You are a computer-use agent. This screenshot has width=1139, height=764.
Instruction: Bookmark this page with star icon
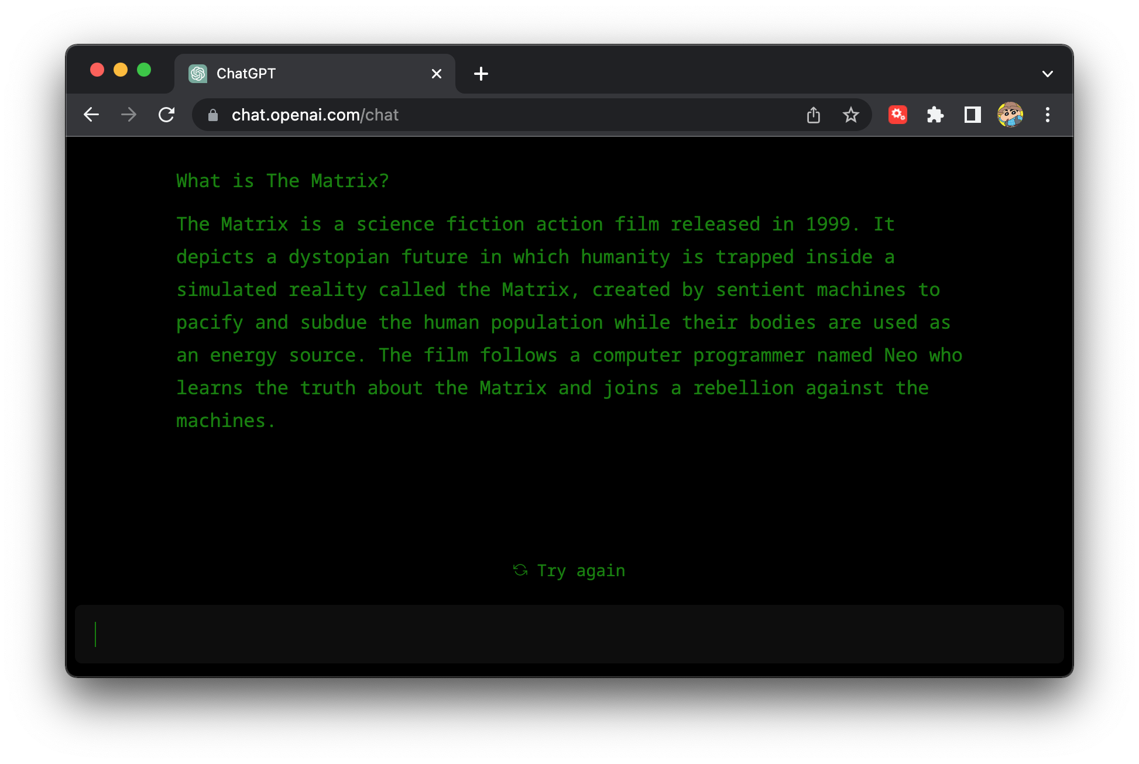point(850,115)
